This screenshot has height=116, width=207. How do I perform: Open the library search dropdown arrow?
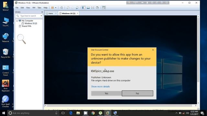click(x=41, y=16)
